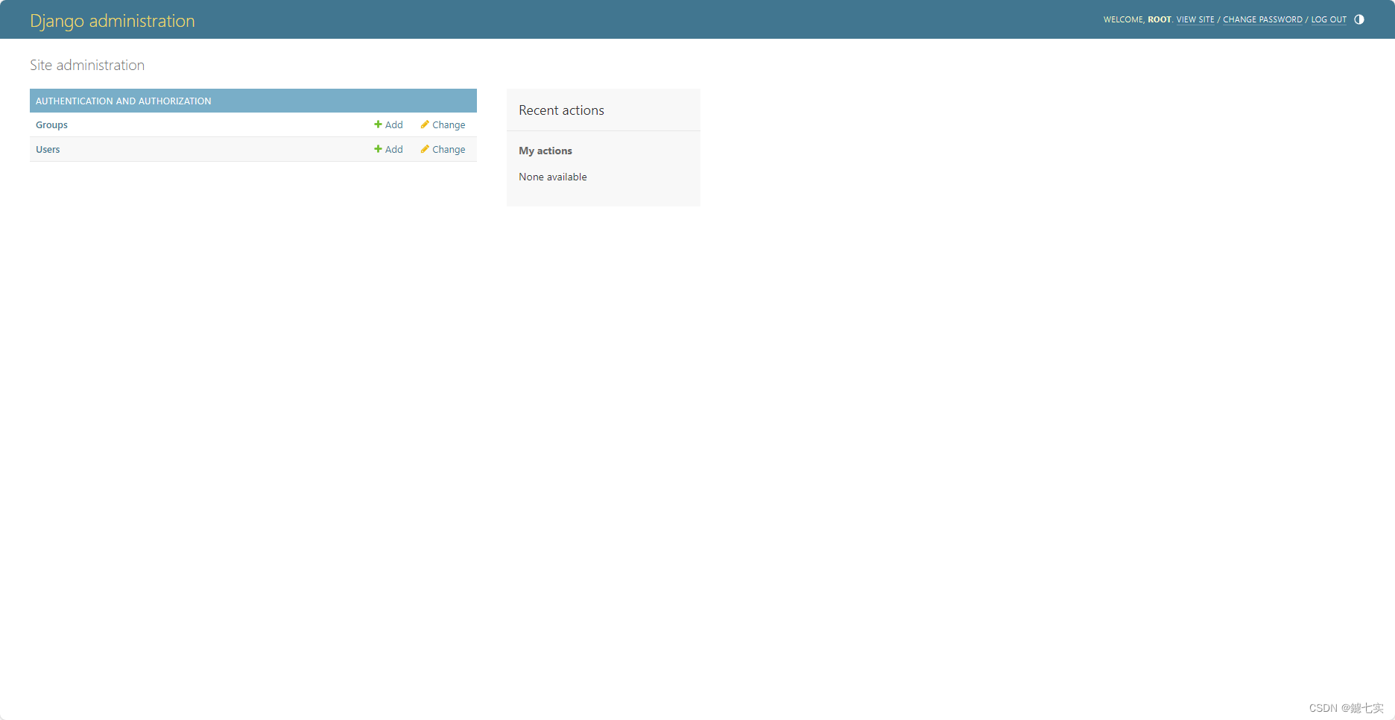Log out of the admin site

click(1329, 19)
